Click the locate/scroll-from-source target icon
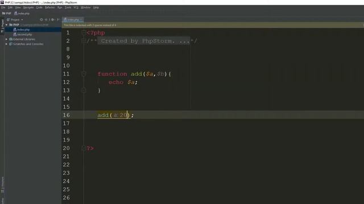Viewport: 364px width, 204px height. click(x=42, y=20)
